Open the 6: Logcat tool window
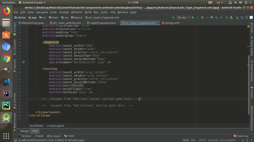This screenshot has width=254, height=142. point(54,136)
